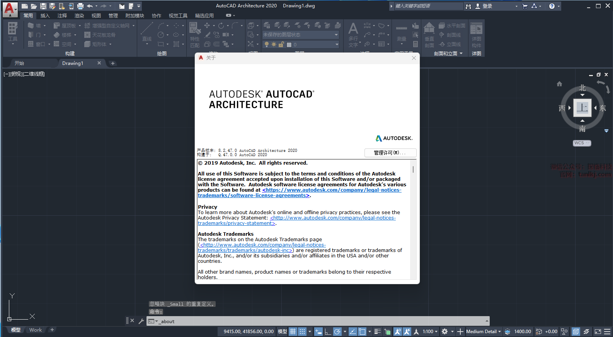Click the customization wrench icon in command line
613x337 pixels.
point(141,321)
